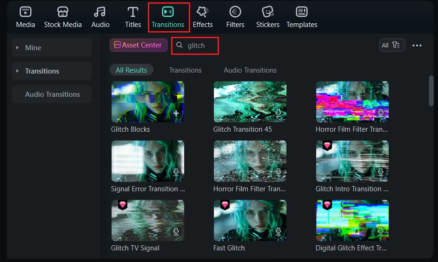Select the Digital Glitch Effect thumbnail
The image size is (438, 262).
[x=352, y=220]
